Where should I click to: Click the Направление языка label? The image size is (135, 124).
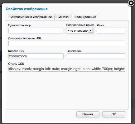pos(80,25)
